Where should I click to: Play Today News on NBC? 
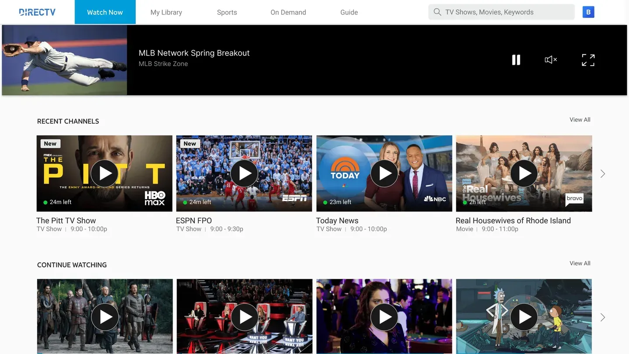[x=384, y=174]
